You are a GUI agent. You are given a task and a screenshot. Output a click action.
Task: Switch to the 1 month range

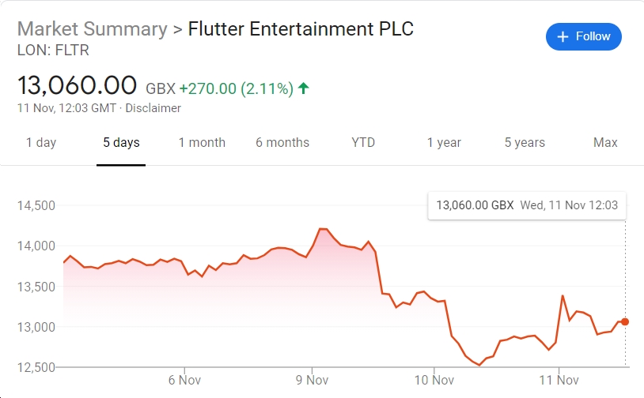pyautogui.click(x=202, y=143)
